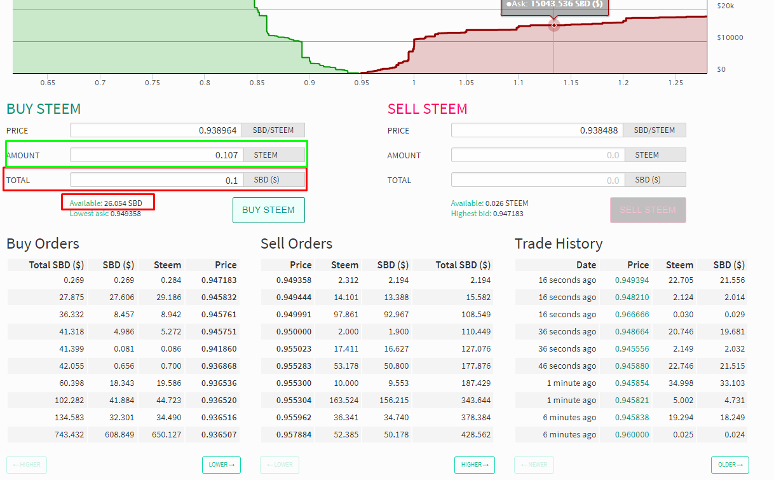
Task: Click the disabled SELL STEEM button
Action: coord(648,210)
